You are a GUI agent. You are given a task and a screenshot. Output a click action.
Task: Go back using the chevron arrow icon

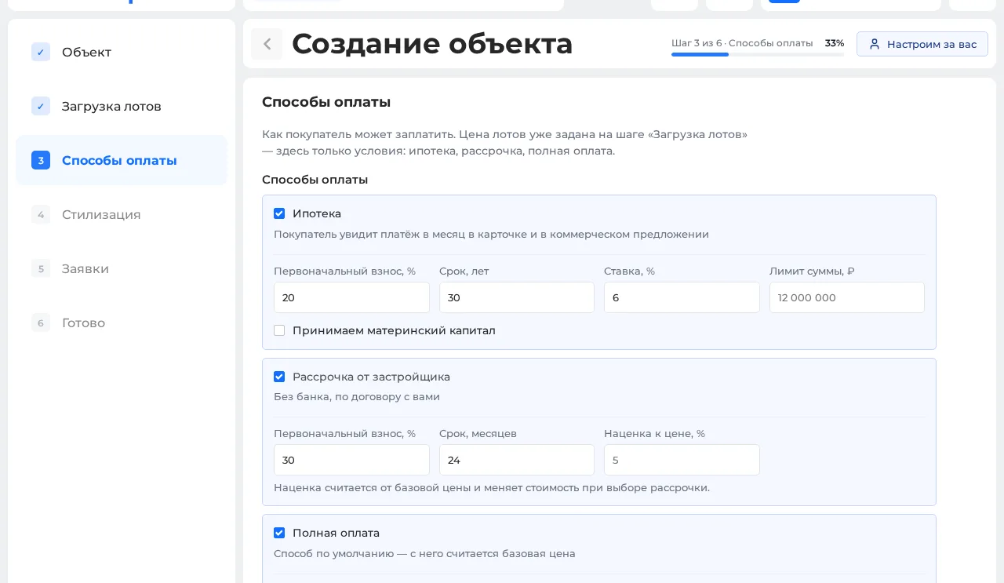[x=267, y=44]
